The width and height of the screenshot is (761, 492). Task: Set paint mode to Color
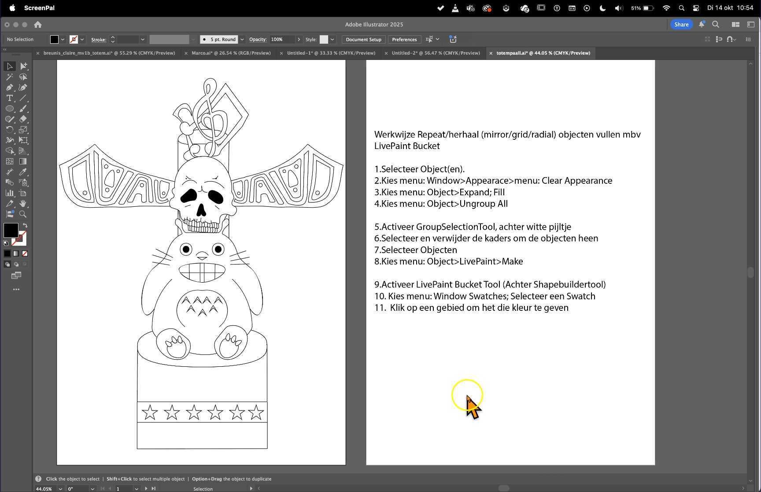(x=7, y=253)
